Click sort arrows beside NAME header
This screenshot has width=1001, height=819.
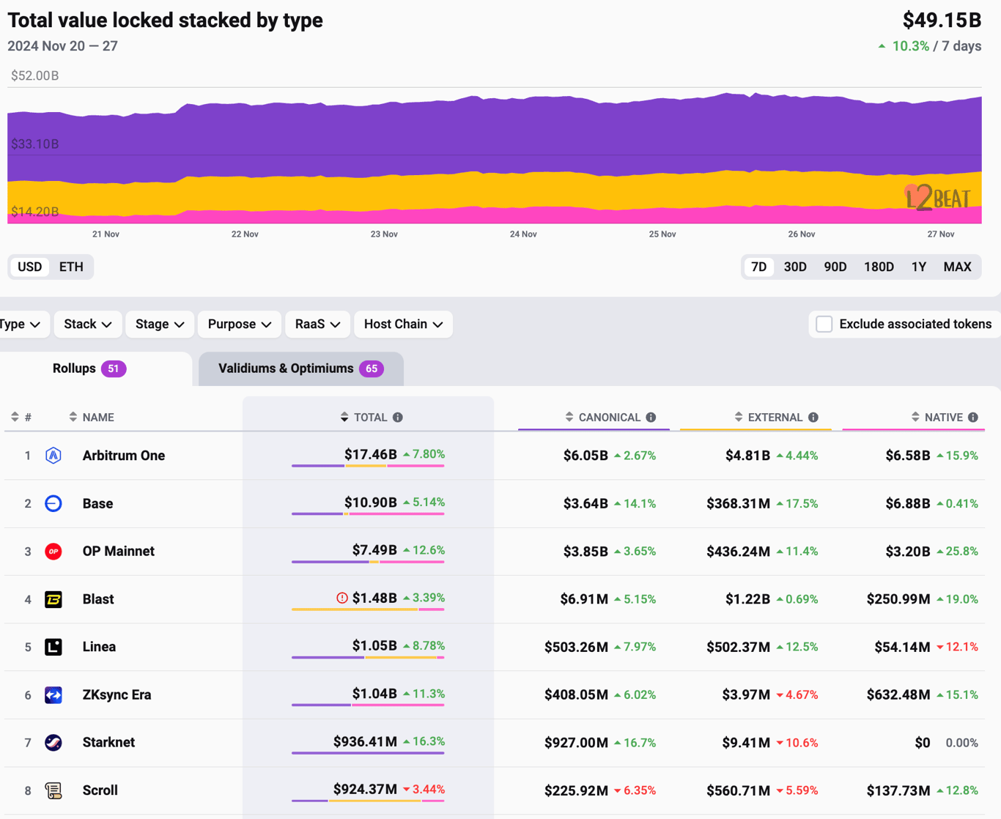click(x=73, y=417)
